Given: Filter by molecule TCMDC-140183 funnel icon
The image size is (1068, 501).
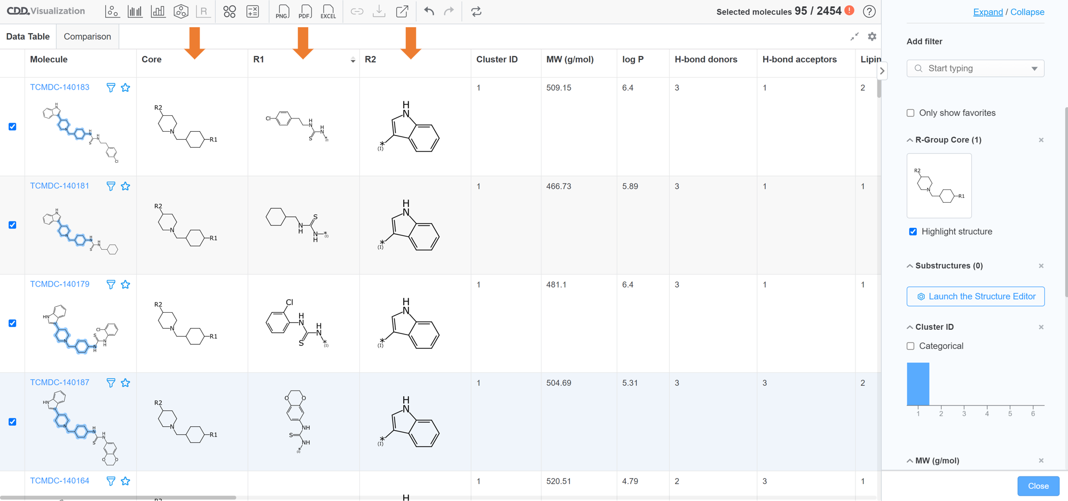Looking at the screenshot, I should 111,88.
